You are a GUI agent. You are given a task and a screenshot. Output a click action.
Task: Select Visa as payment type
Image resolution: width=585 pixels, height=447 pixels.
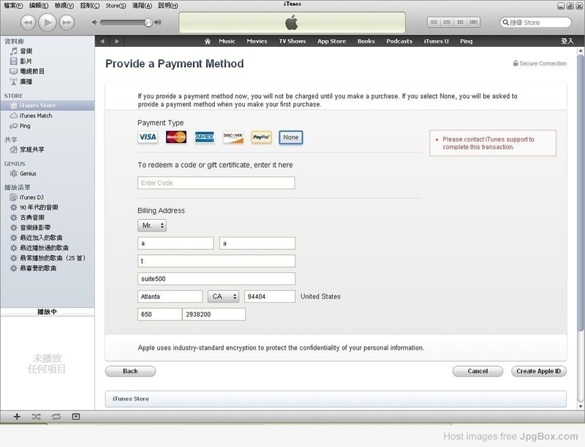pyautogui.click(x=148, y=137)
